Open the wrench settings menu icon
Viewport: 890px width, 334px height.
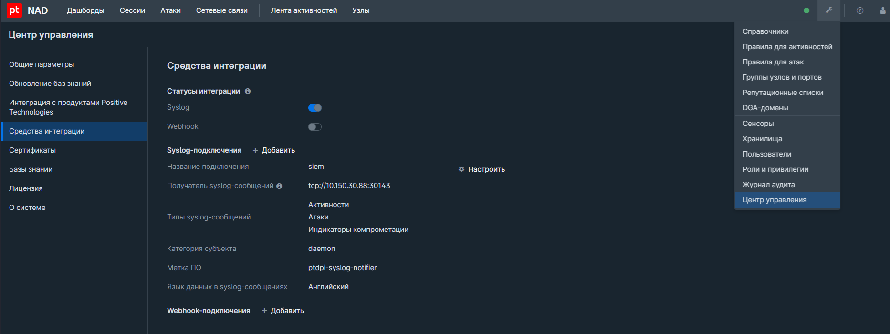coord(829,10)
